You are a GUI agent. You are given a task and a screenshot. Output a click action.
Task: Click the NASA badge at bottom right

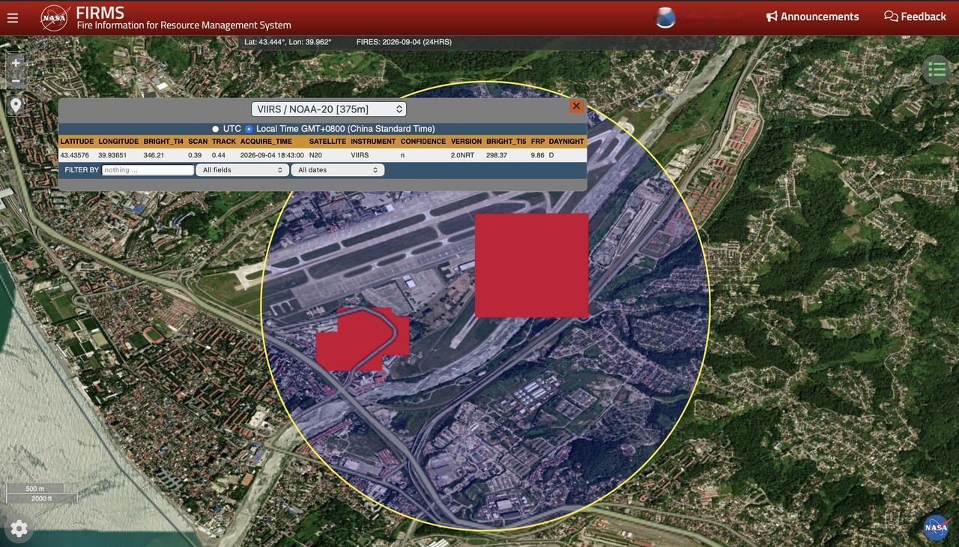point(937,528)
